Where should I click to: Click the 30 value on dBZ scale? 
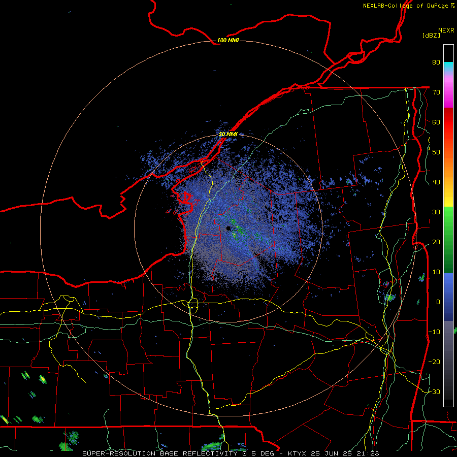(x=436, y=212)
